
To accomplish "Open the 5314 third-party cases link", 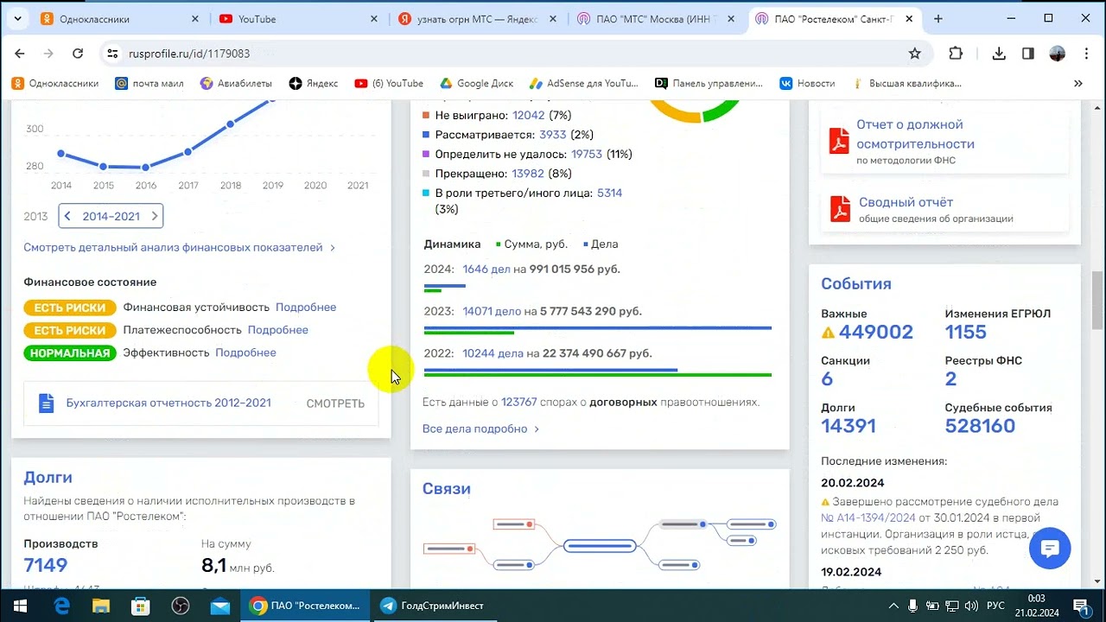I will tap(609, 194).
